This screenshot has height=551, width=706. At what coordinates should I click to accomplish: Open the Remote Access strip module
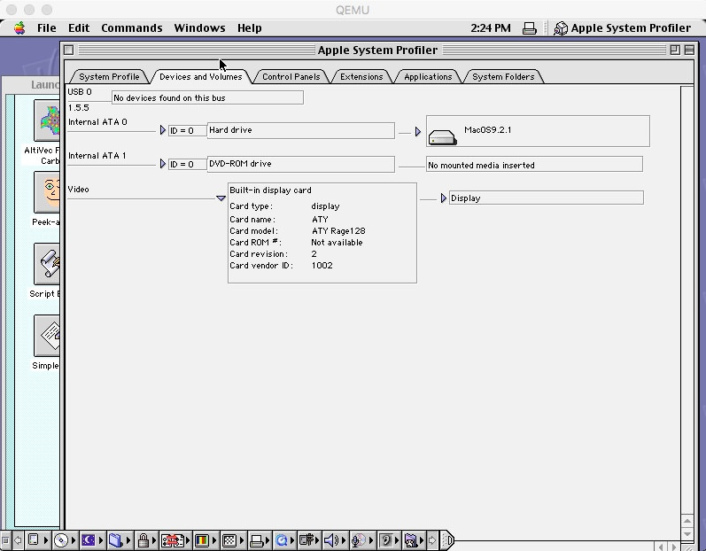[309, 540]
